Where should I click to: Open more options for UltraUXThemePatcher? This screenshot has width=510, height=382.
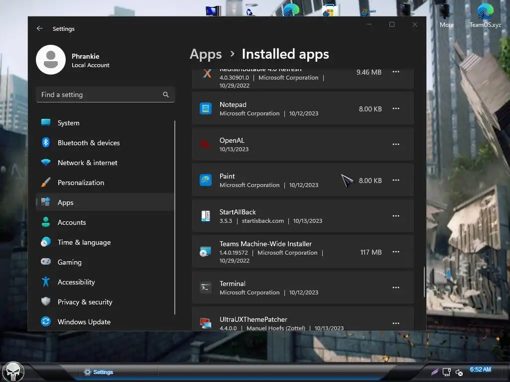tap(396, 323)
